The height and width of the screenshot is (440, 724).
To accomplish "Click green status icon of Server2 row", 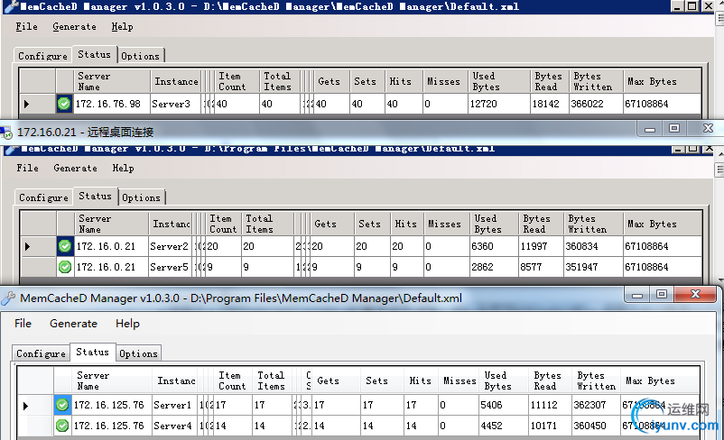I will (x=65, y=246).
